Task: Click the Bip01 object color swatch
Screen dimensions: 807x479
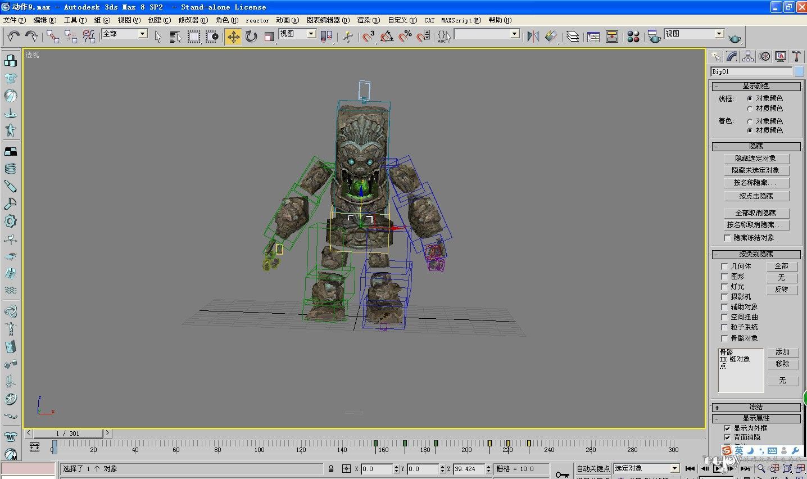Action: (x=799, y=71)
